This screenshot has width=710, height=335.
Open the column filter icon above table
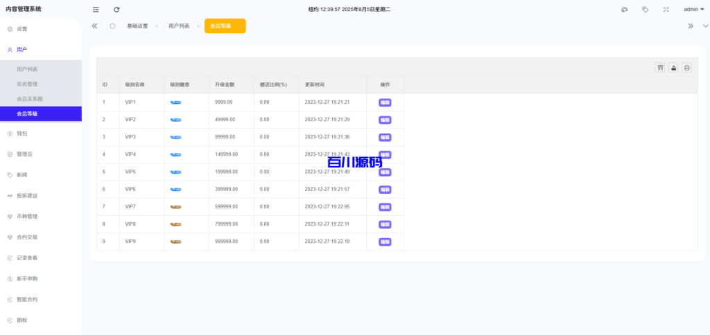660,67
